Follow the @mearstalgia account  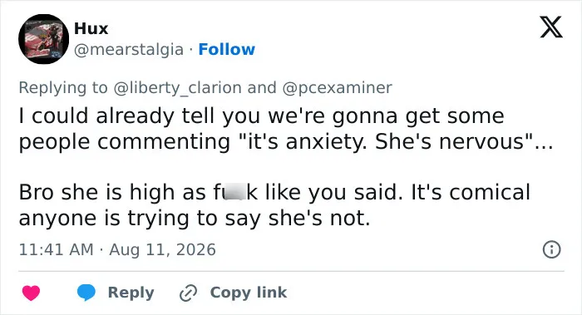pyautogui.click(x=226, y=49)
